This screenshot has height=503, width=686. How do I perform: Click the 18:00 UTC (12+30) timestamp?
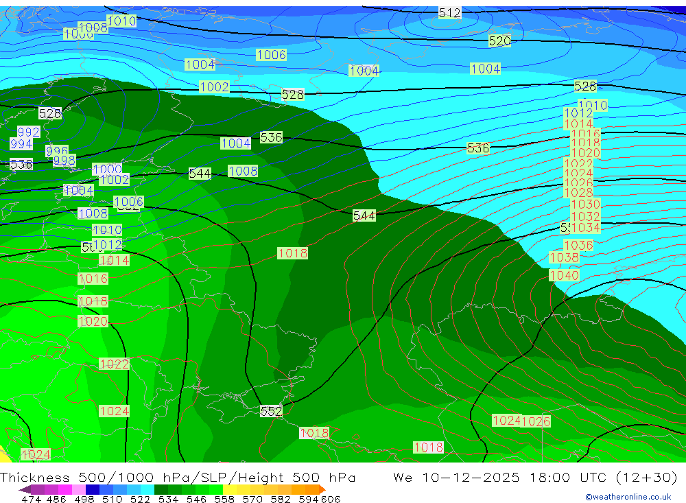click(604, 477)
